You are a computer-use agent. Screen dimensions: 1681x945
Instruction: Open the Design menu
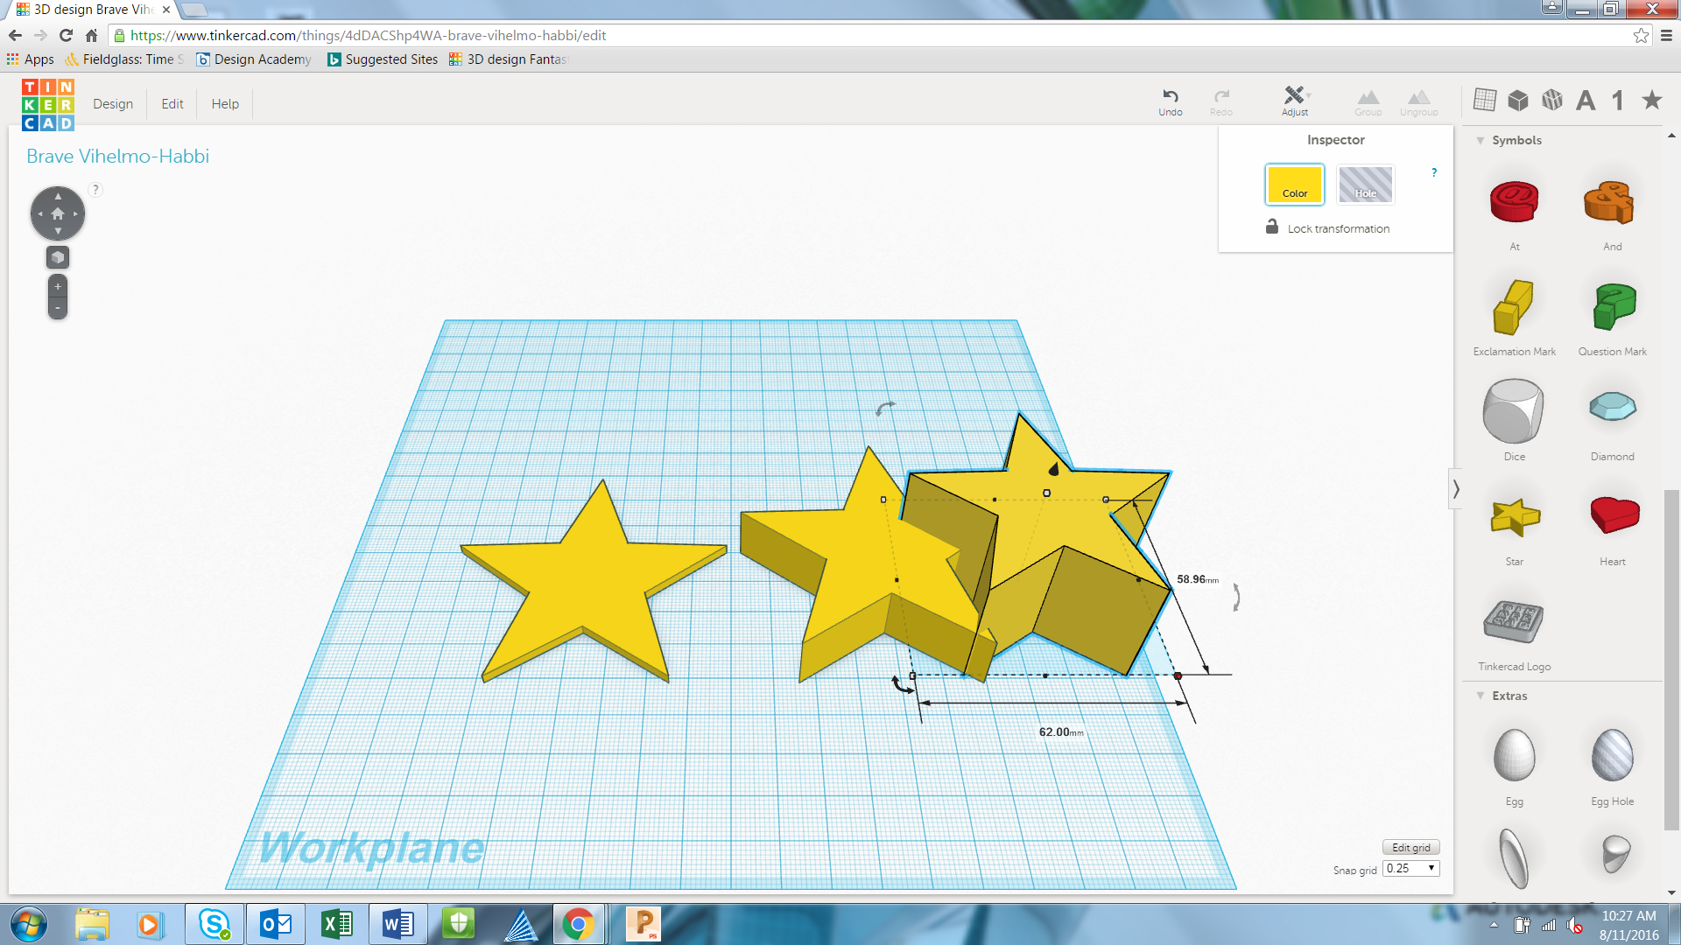pyautogui.click(x=113, y=103)
